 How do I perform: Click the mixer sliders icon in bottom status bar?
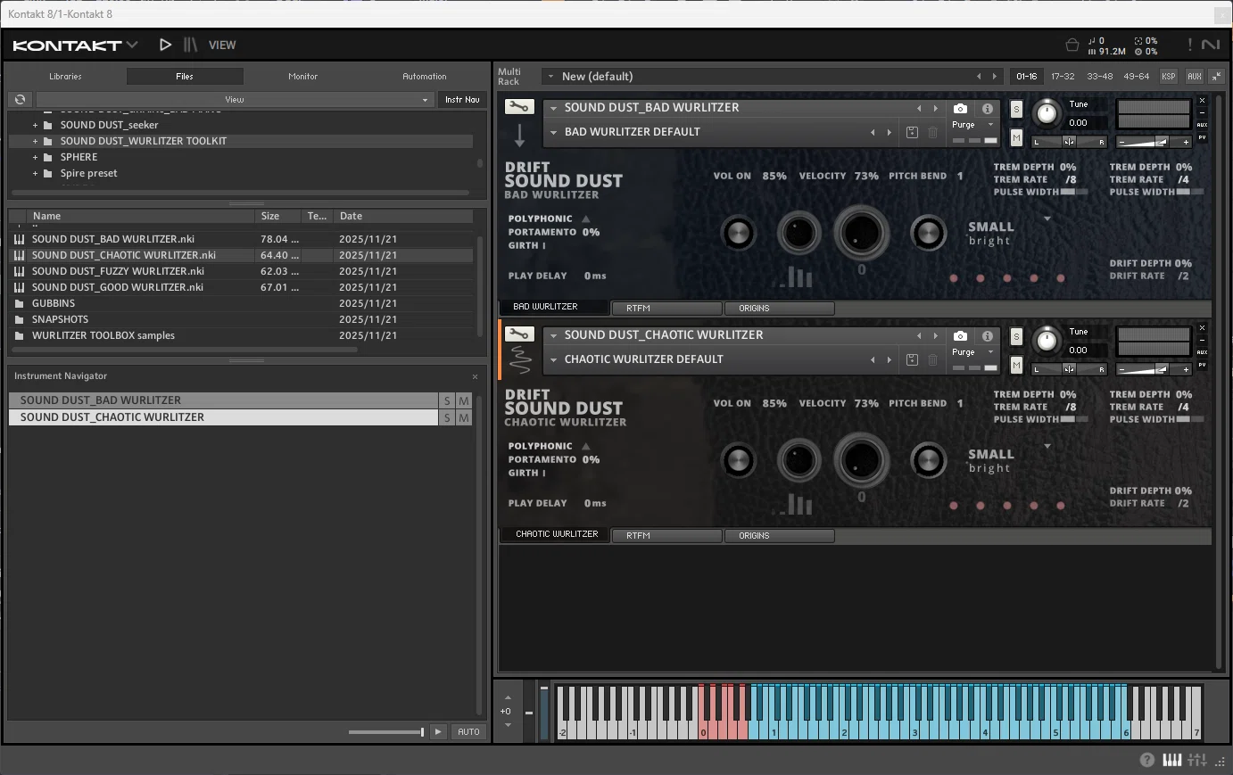point(1197,760)
